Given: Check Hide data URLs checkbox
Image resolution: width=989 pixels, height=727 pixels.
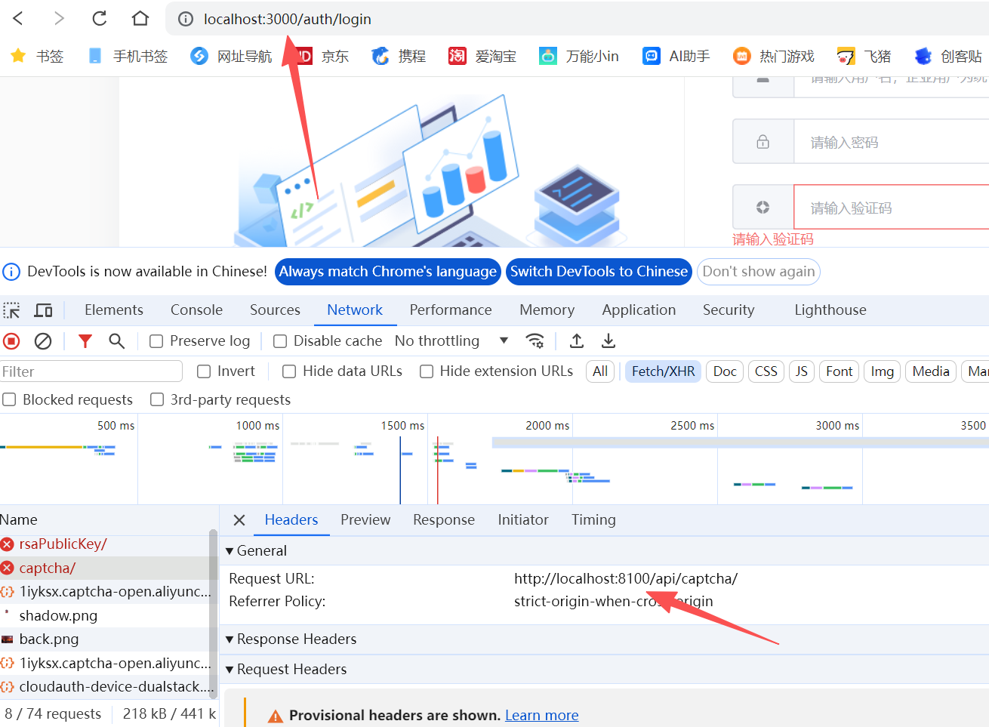Looking at the screenshot, I should point(289,371).
